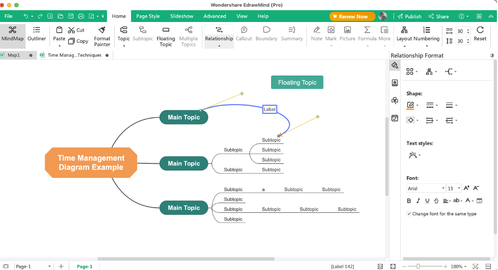Open the Layout options icon

coord(404,30)
